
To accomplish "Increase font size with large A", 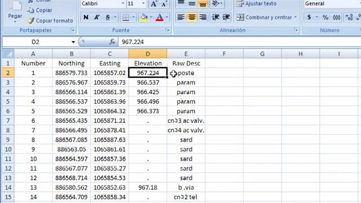I will [x=153, y=4].
